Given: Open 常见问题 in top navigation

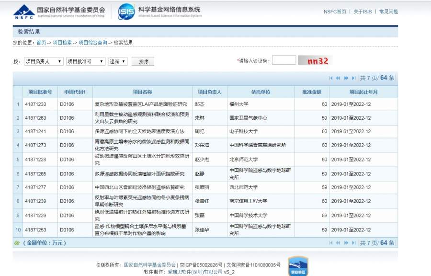Looking at the screenshot, I should [x=388, y=11].
